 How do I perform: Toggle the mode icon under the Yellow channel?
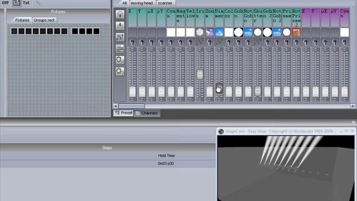click(x=190, y=42)
